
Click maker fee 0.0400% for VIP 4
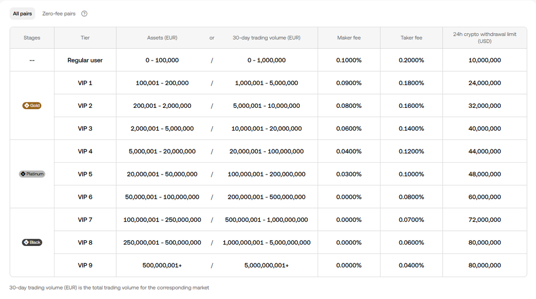[x=349, y=151]
